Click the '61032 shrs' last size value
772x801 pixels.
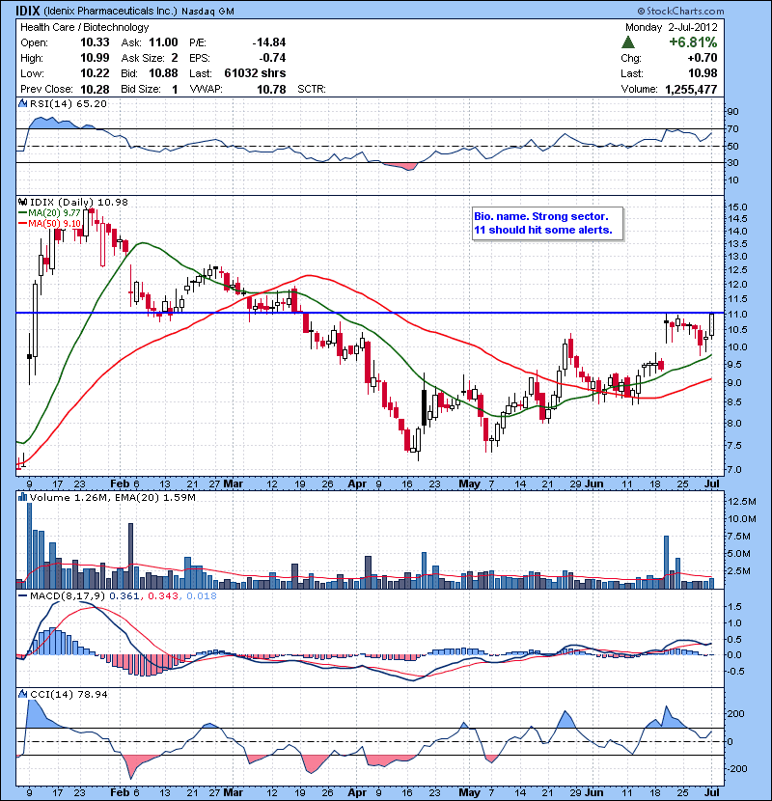point(255,73)
